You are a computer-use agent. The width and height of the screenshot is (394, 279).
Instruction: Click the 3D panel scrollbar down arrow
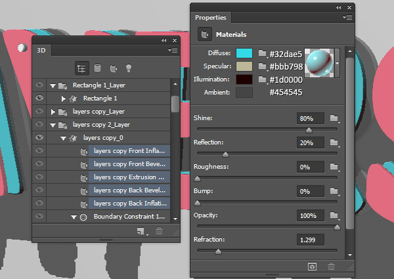175,219
